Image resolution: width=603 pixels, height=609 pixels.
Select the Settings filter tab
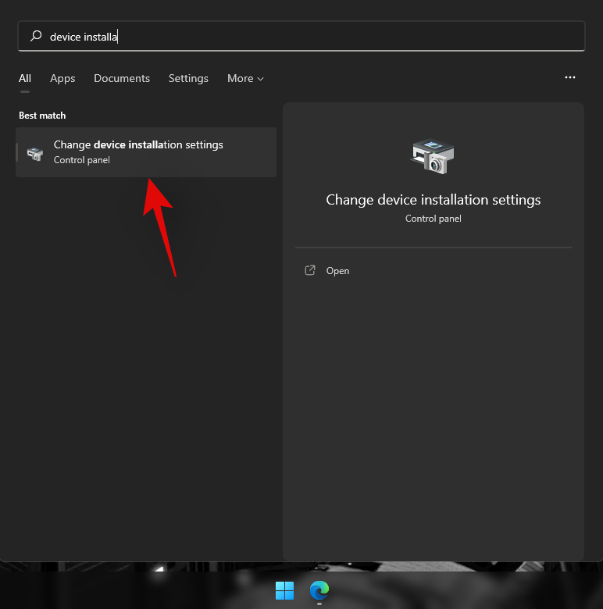click(x=188, y=78)
